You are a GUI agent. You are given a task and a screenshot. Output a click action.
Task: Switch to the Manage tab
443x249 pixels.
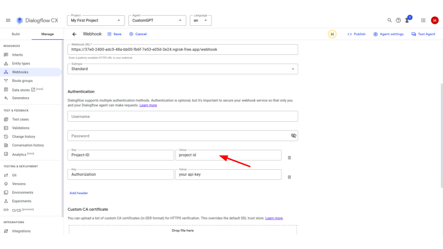(x=48, y=34)
